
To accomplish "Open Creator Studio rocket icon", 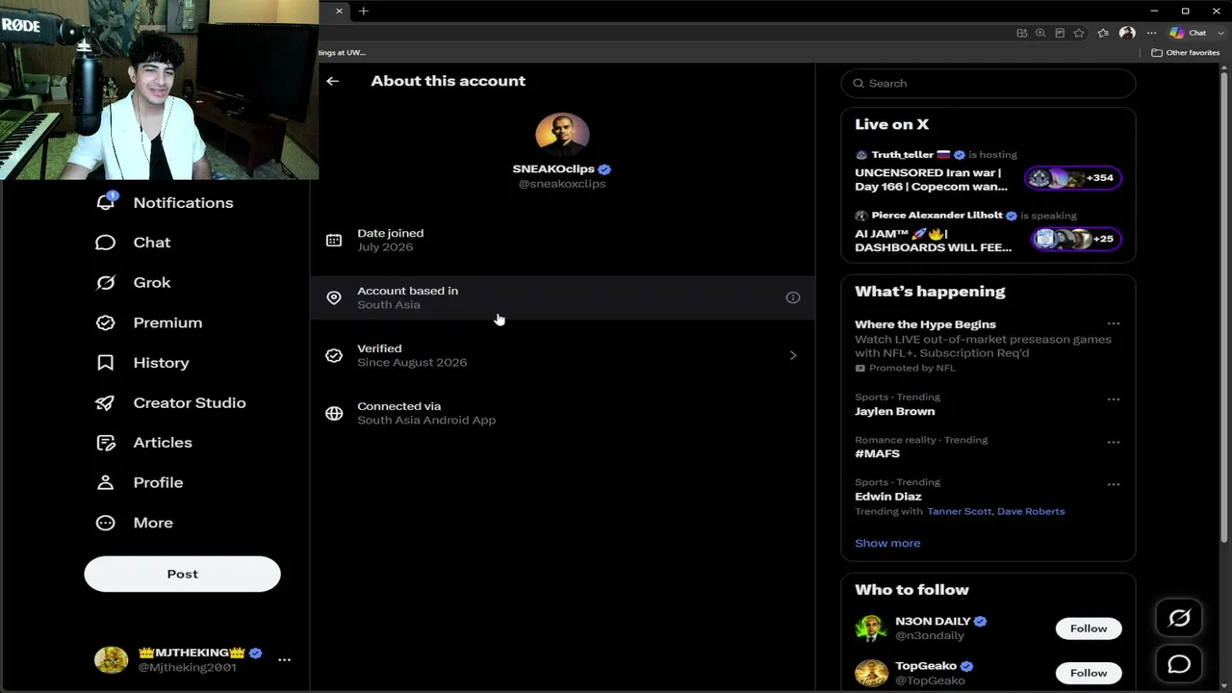I will click(106, 402).
